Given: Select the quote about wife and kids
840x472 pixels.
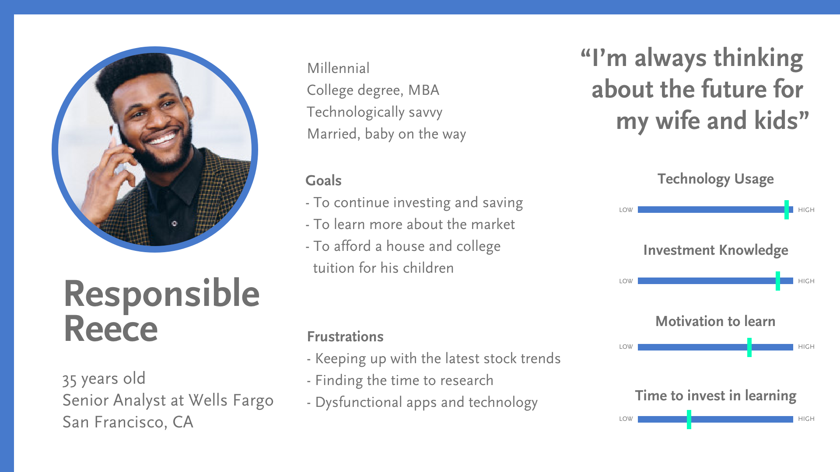Looking at the screenshot, I should [x=695, y=90].
